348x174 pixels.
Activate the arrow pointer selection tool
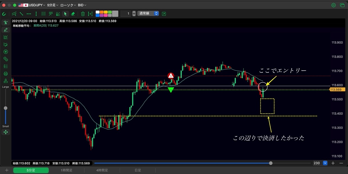(x=66, y=14)
